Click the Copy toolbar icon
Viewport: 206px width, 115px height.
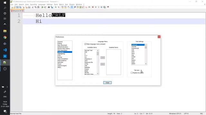click(x=35, y=7)
